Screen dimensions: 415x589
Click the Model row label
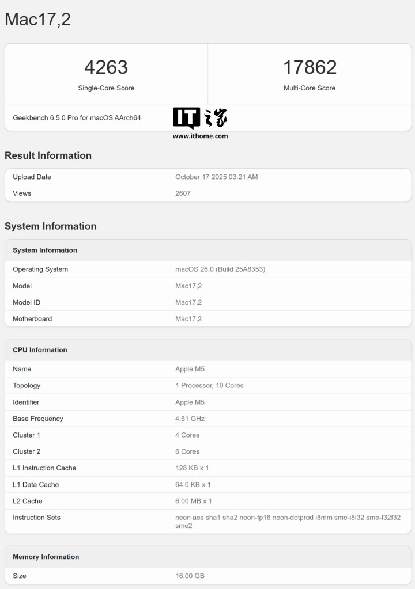22,286
